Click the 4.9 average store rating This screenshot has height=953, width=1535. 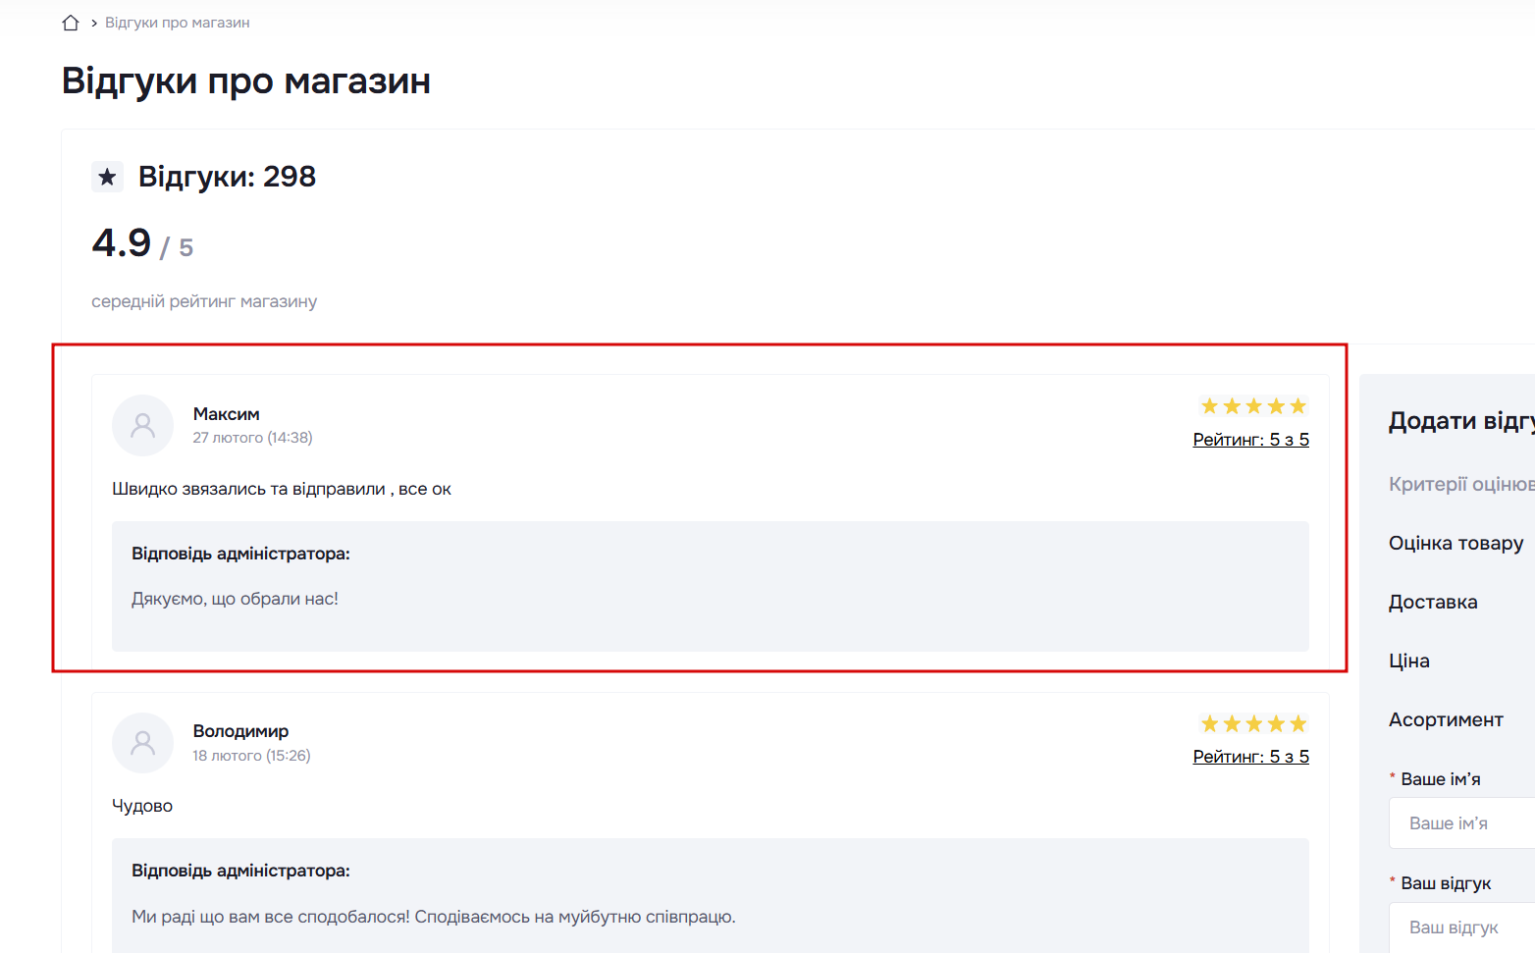(x=122, y=242)
